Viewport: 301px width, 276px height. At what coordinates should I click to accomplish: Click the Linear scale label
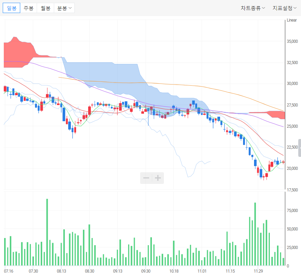tap(292, 20)
